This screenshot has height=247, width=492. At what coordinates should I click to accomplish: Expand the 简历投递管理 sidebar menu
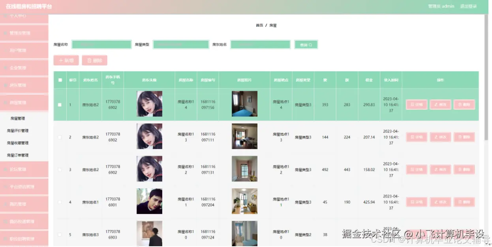coord(24,221)
